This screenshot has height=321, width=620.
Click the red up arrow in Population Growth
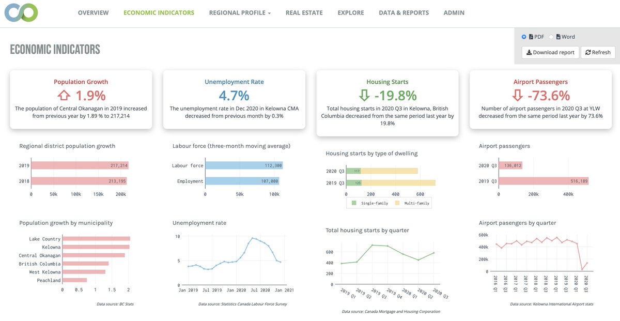point(64,96)
